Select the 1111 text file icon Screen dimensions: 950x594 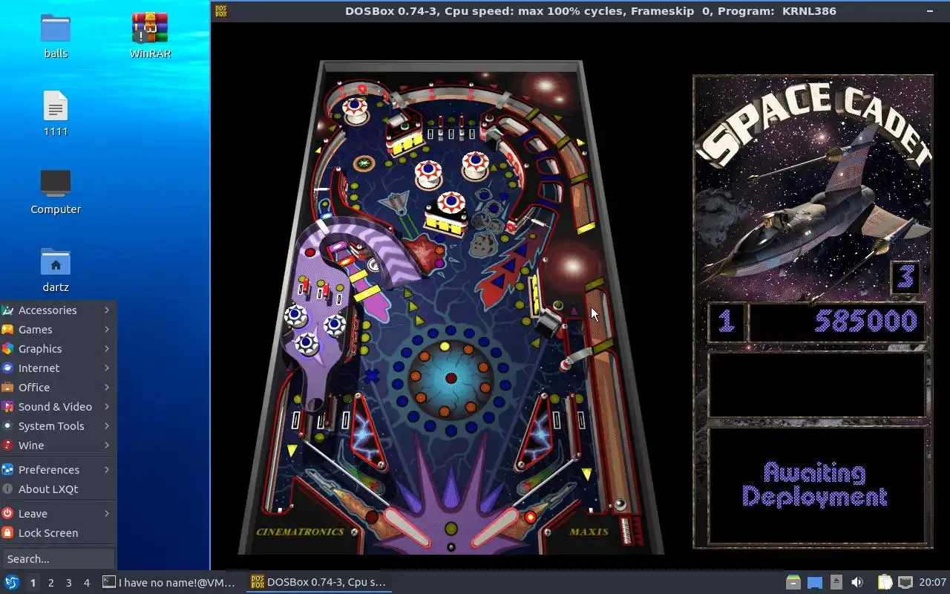pos(56,114)
